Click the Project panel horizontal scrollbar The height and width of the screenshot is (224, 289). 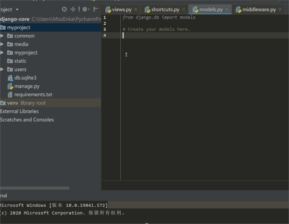pos(34,188)
